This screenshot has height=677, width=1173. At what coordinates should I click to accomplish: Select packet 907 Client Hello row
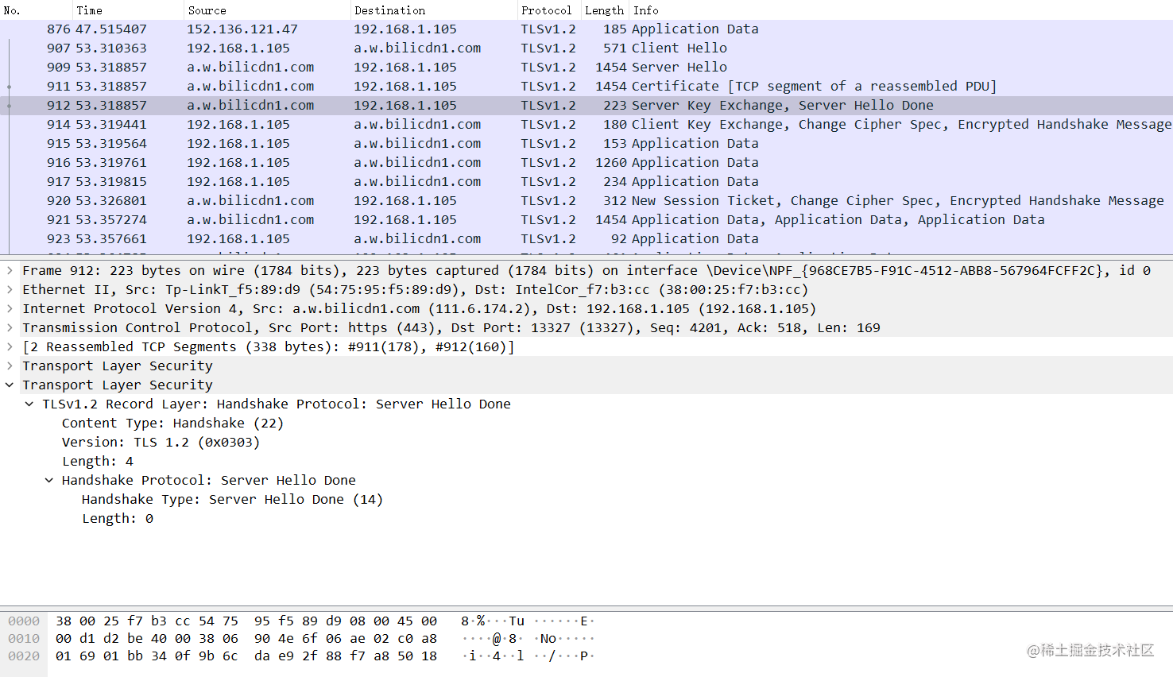coord(586,48)
